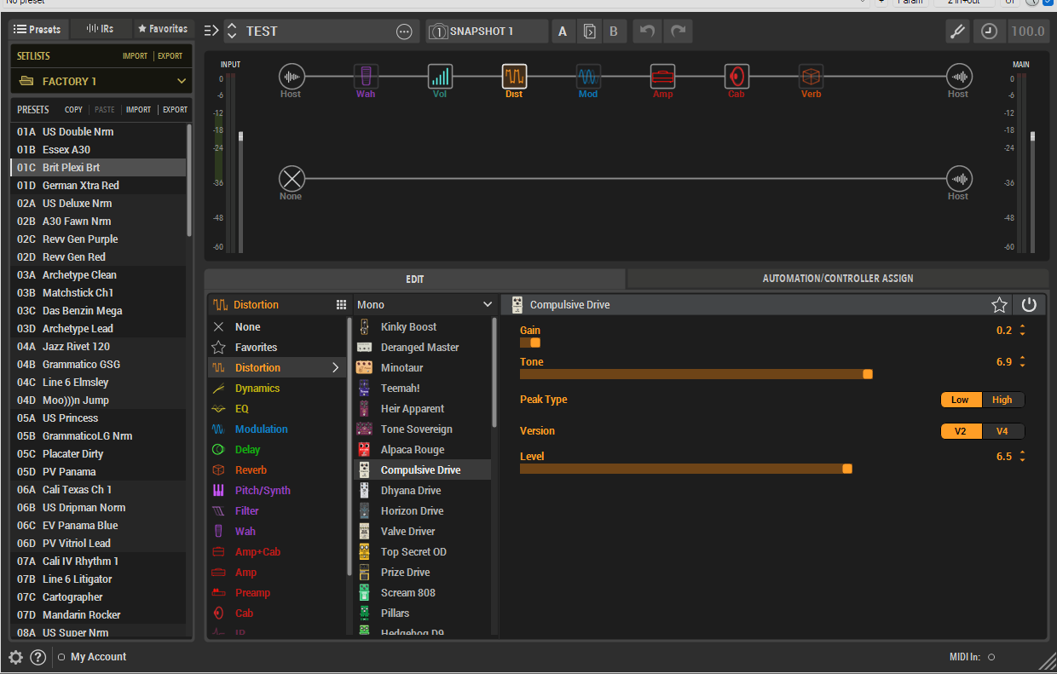Select the Delay category

pos(278,450)
